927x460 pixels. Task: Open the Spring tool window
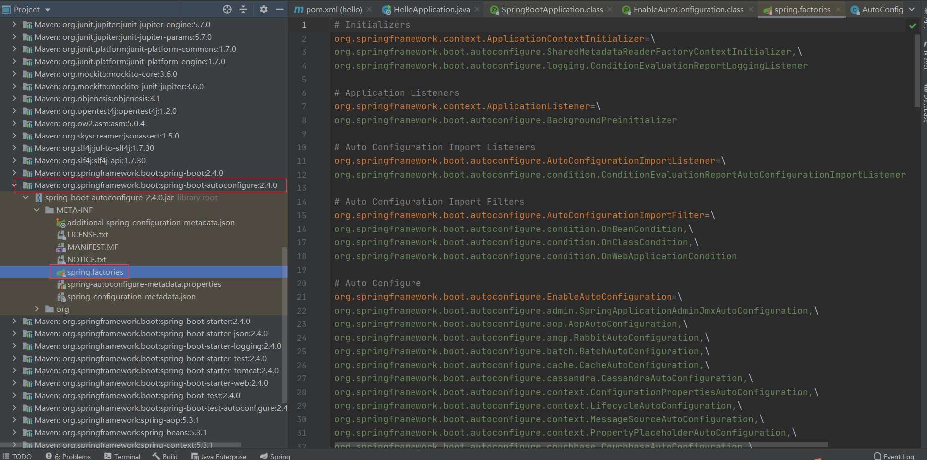[x=275, y=456]
